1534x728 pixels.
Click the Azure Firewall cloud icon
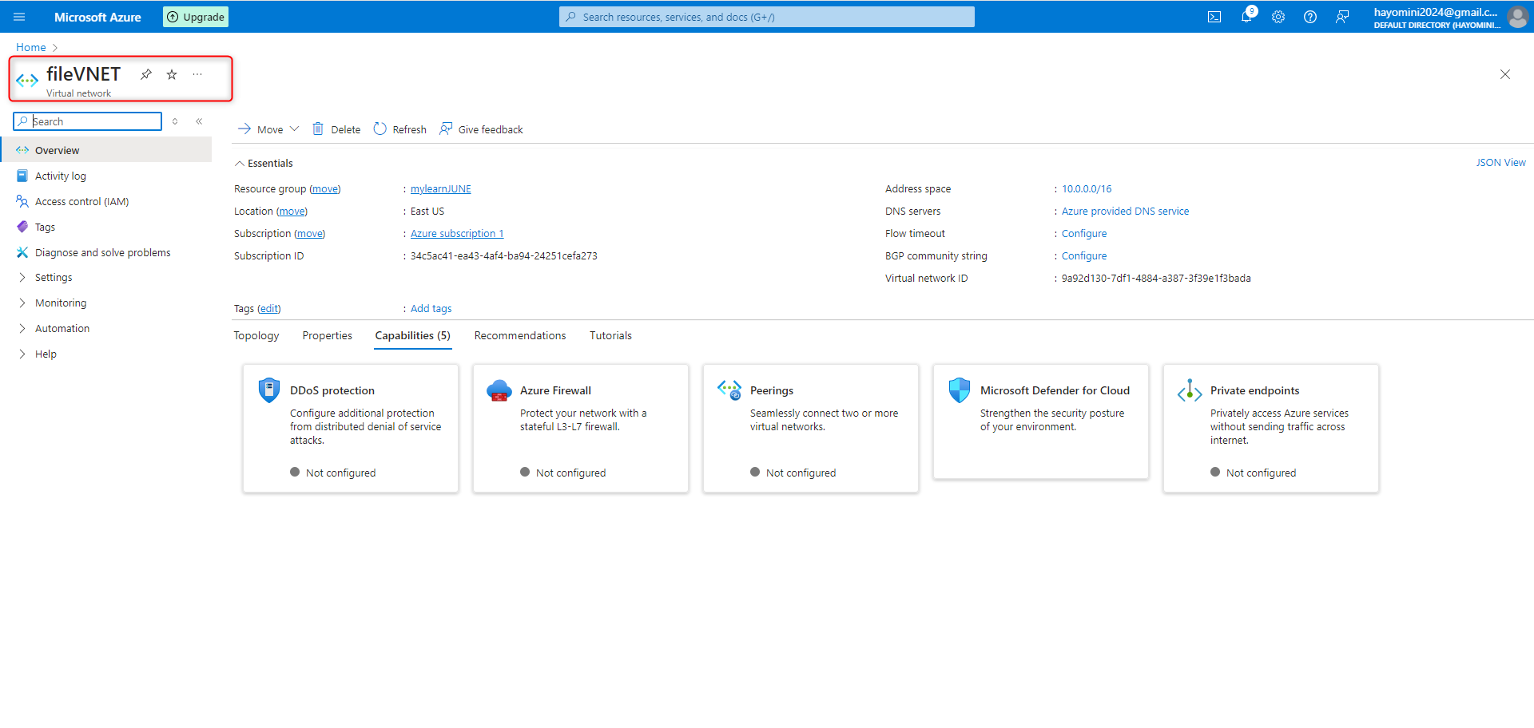click(499, 390)
